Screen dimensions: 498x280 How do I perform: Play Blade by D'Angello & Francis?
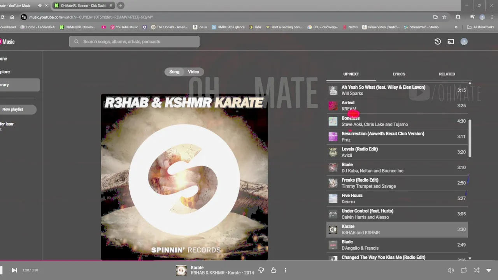point(397,245)
